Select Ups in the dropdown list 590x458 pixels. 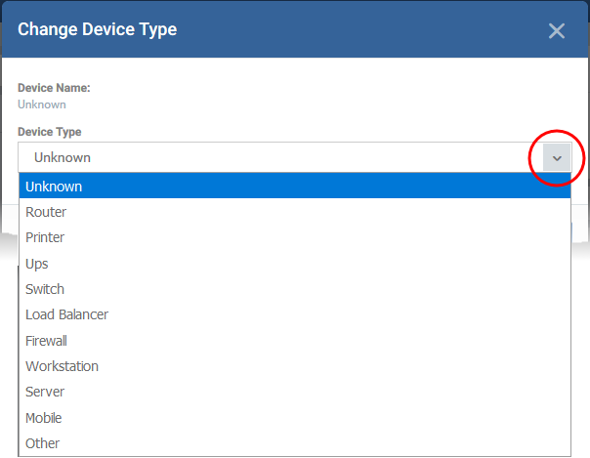pyautogui.click(x=295, y=264)
